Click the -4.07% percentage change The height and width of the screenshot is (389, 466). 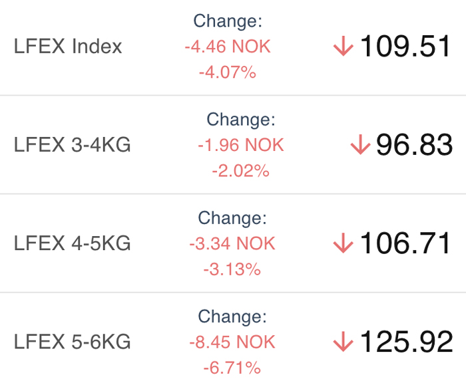point(228,72)
